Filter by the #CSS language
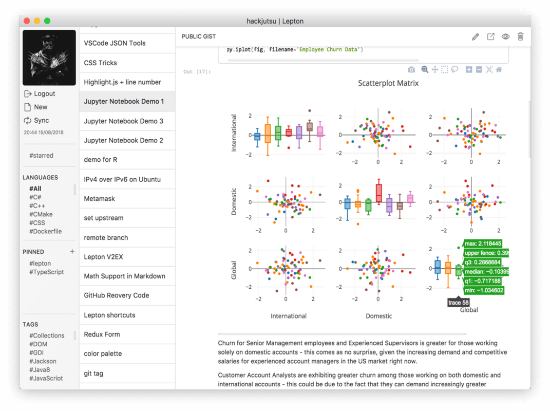The height and width of the screenshot is (411, 550). (x=37, y=222)
